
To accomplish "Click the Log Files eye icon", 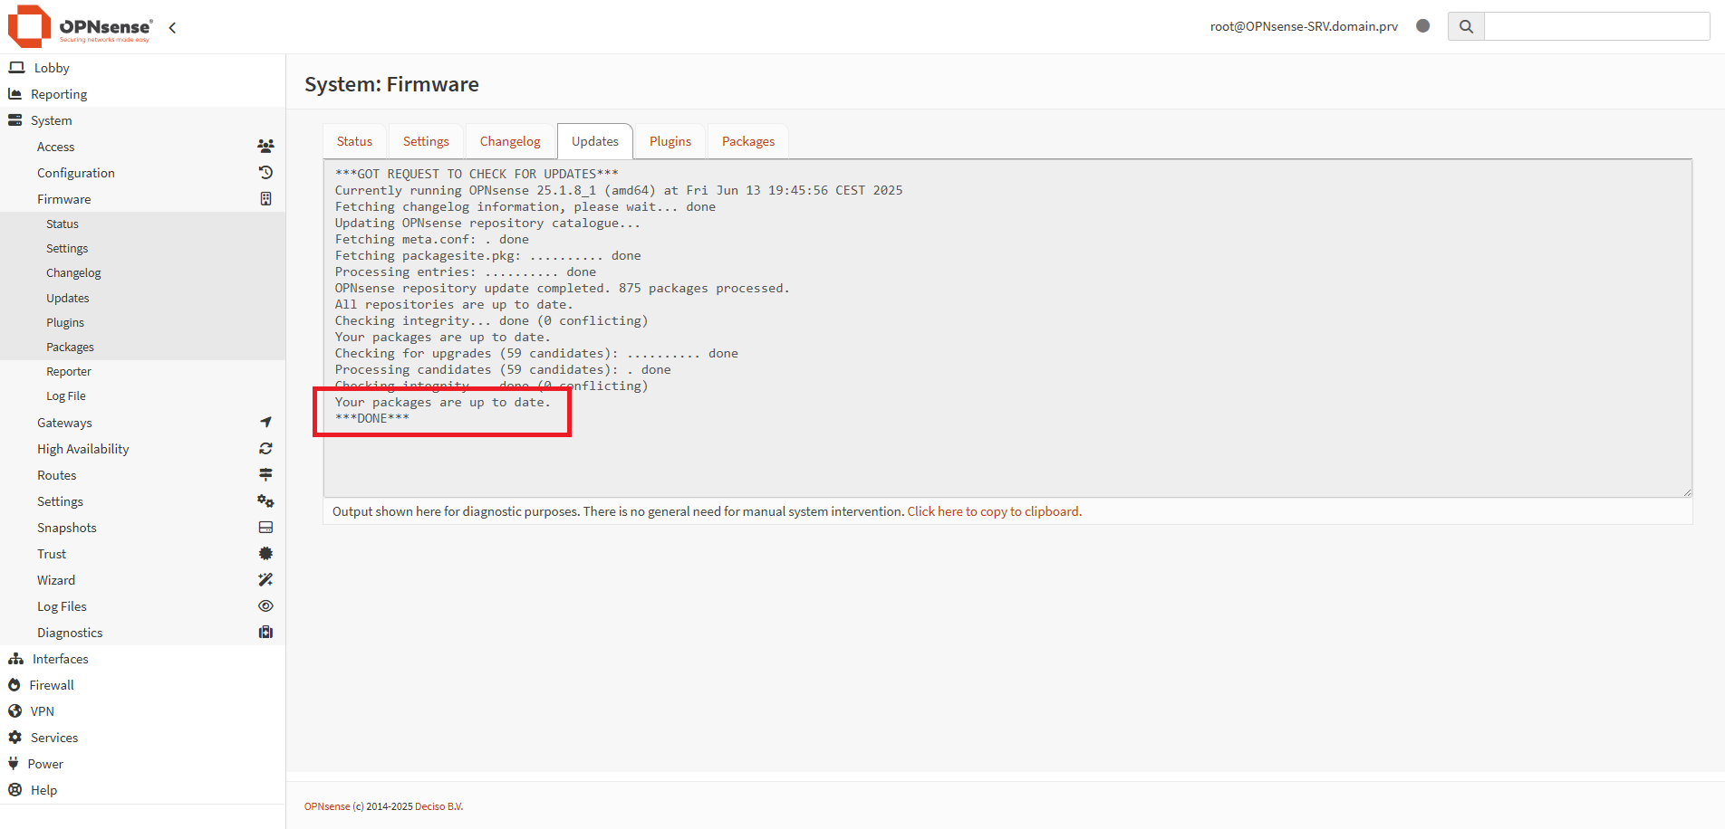I will [265, 606].
